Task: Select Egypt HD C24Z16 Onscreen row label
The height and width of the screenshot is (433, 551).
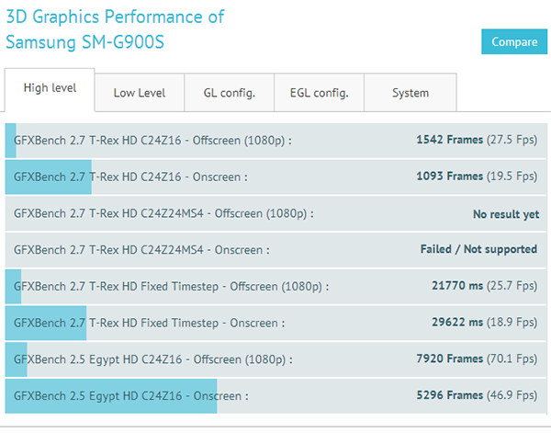Action: [x=131, y=396]
